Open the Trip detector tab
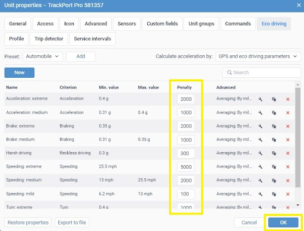The width and height of the screenshot is (304, 231). [49, 39]
